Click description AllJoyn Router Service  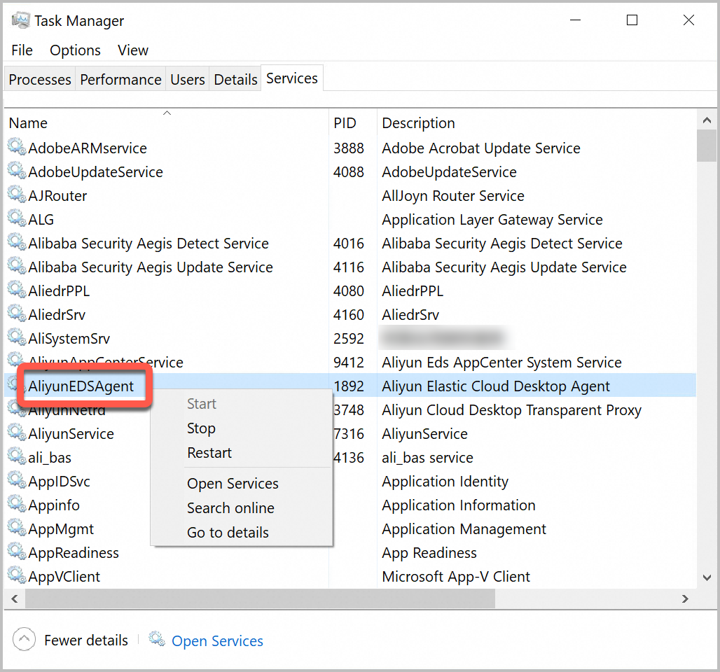tap(453, 196)
